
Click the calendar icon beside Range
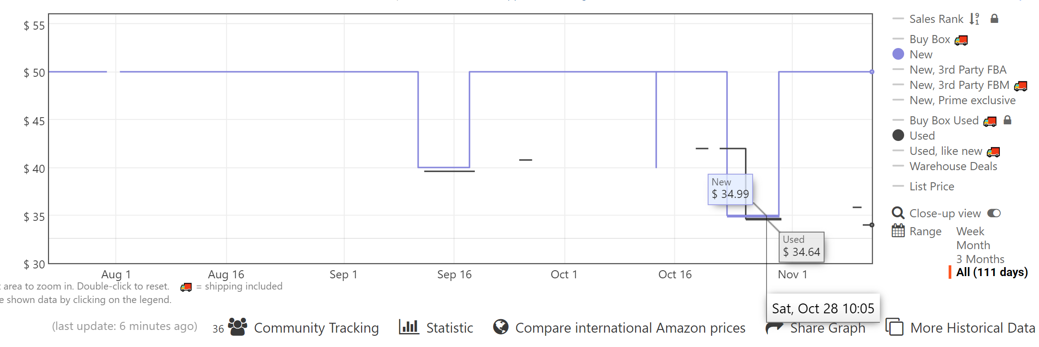tap(897, 231)
